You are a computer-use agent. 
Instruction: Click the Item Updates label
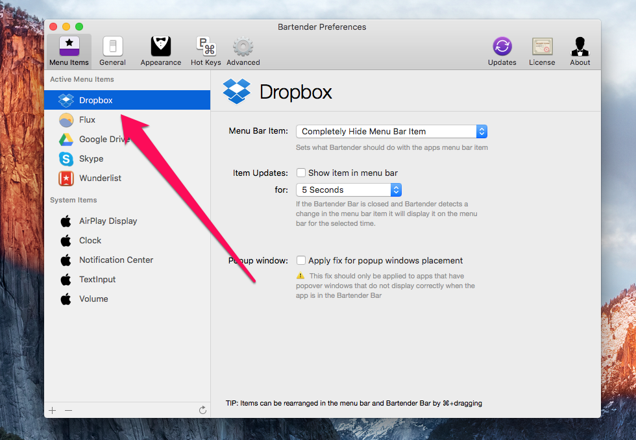pyautogui.click(x=260, y=173)
